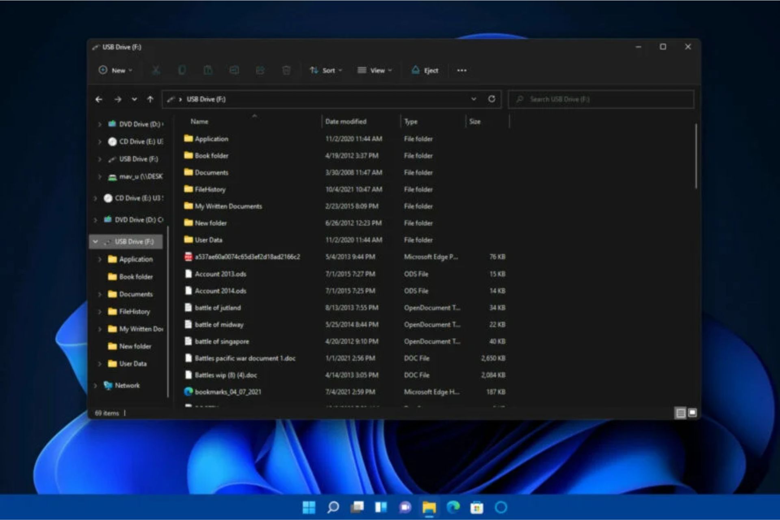Click the Cut scissors icon in toolbar
The image size is (780, 520).
tap(155, 70)
